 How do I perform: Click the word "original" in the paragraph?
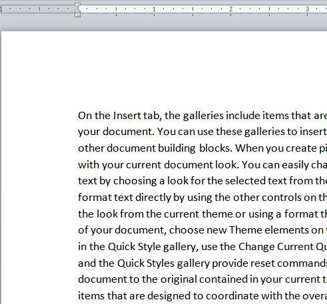(x=178, y=280)
